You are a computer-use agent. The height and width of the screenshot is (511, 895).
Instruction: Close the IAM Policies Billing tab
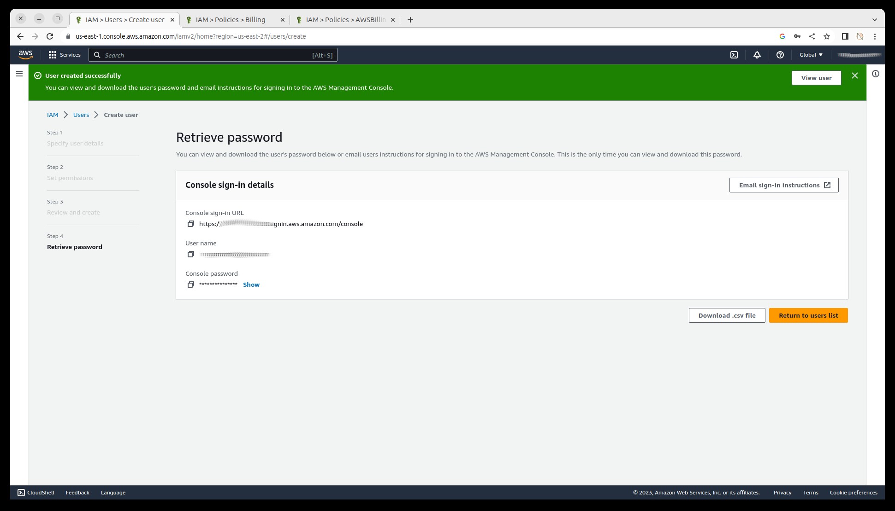coord(283,20)
